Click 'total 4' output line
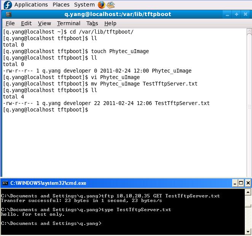252x236 pixels. click(13, 97)
